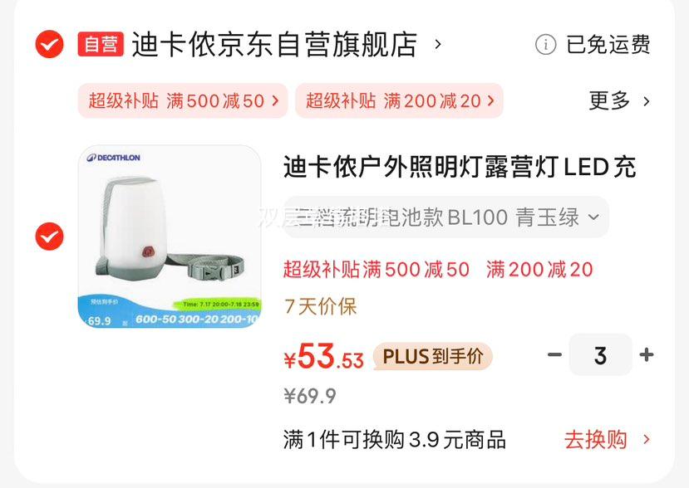
Task: Click the red arrow after 去换购
Action: pos(646,439)
